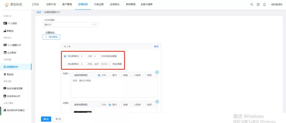286x123 pixels.
Task: Click the blue 确定 button
Action: (46, 119)
